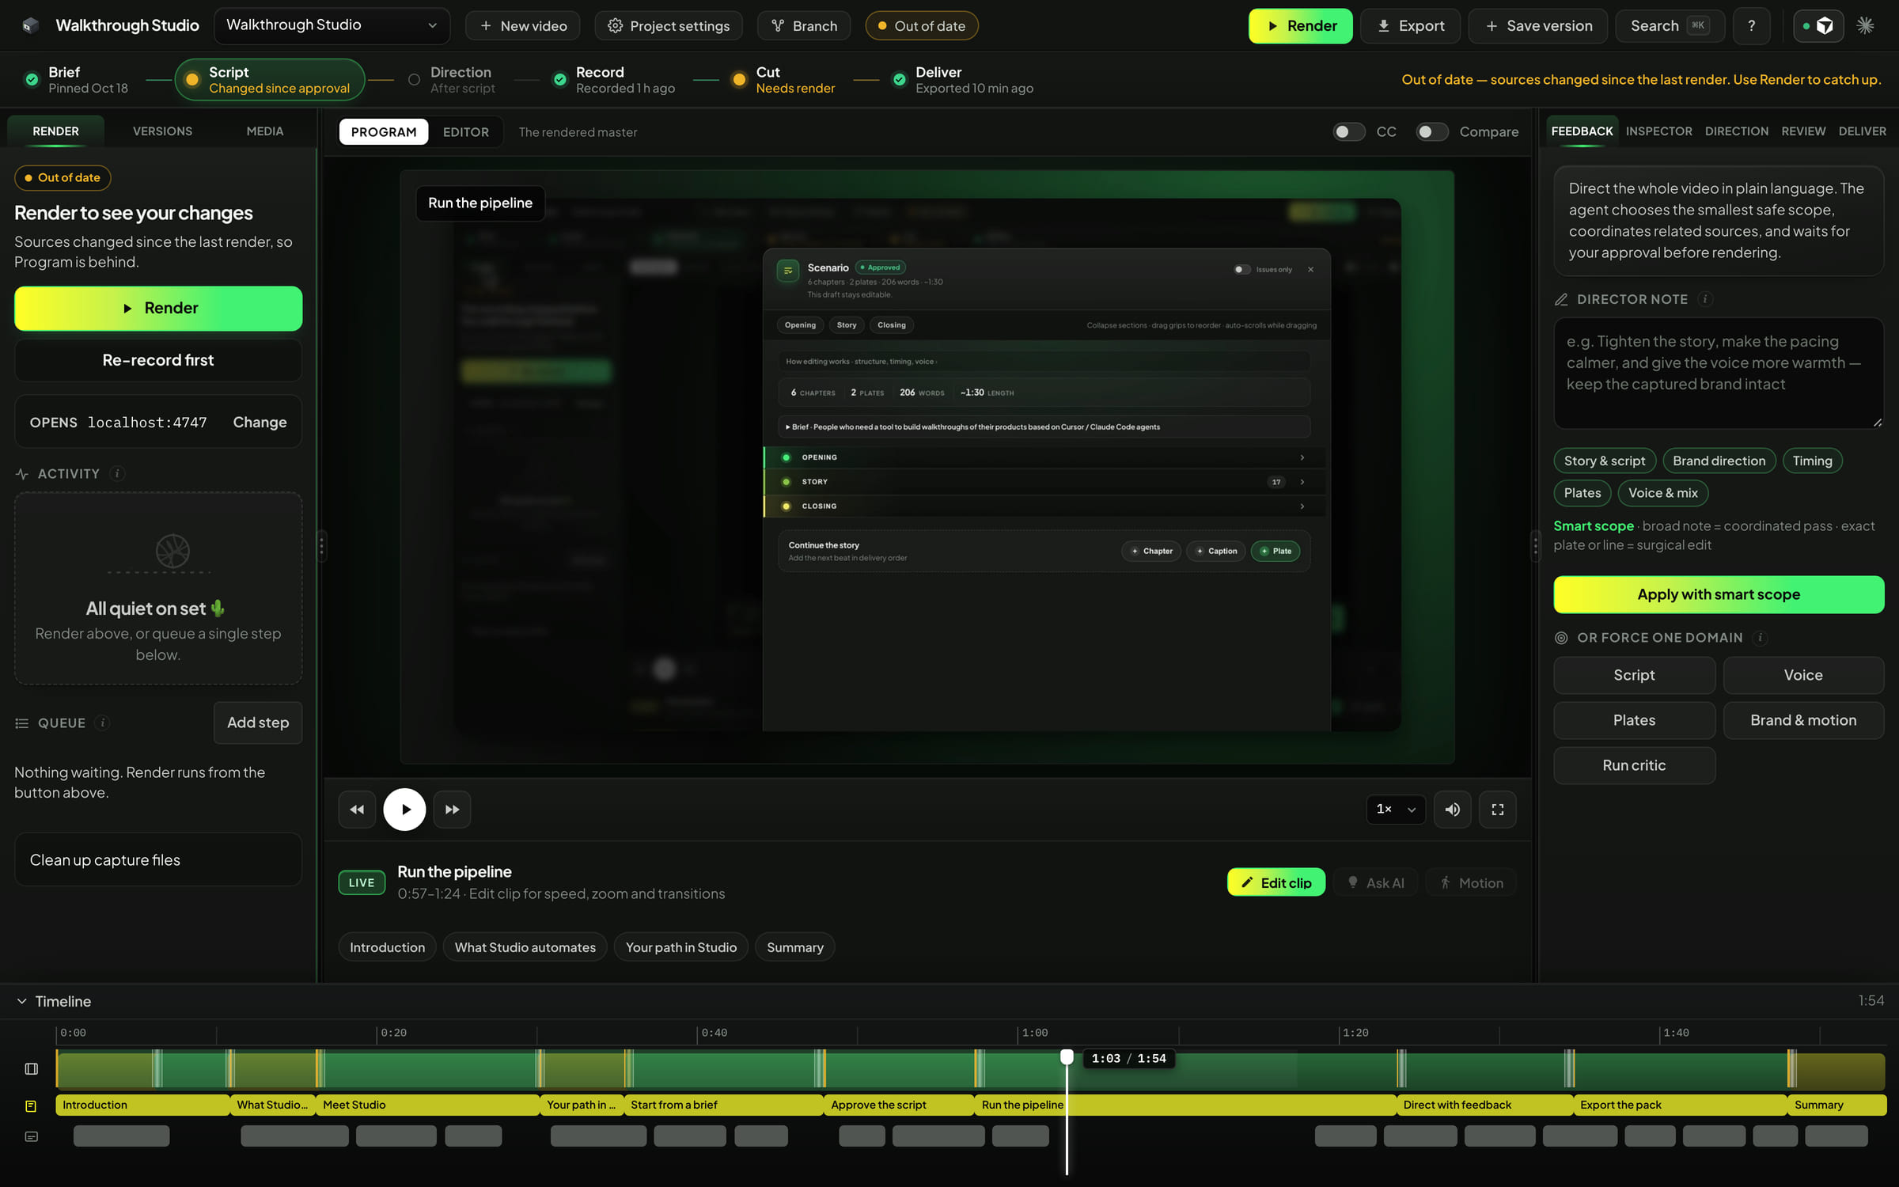
Task: Click the Activity info icon
Action: pyautogui.click(x=117, y=473)
